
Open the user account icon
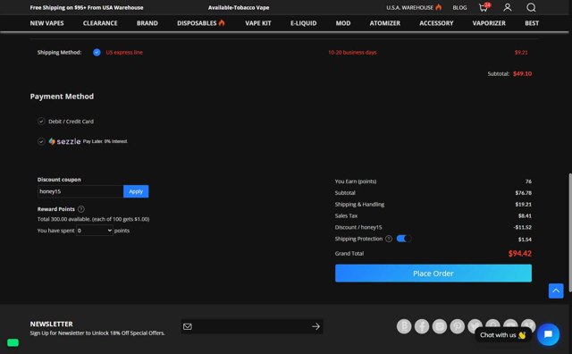[507, 7]
